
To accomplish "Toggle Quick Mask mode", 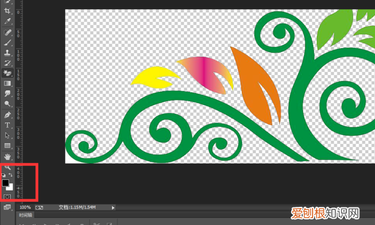I will pos(7,197).
